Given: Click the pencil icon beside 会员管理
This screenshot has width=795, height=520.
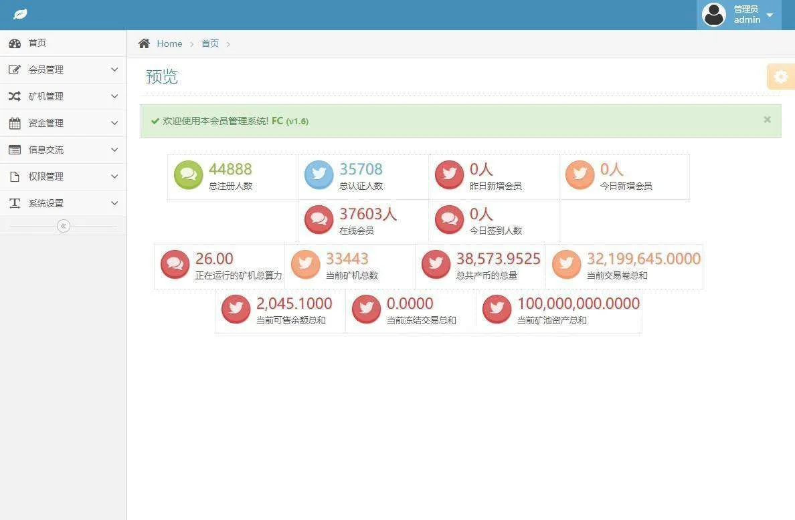Looking at the screenshot, I should [15, 70].
